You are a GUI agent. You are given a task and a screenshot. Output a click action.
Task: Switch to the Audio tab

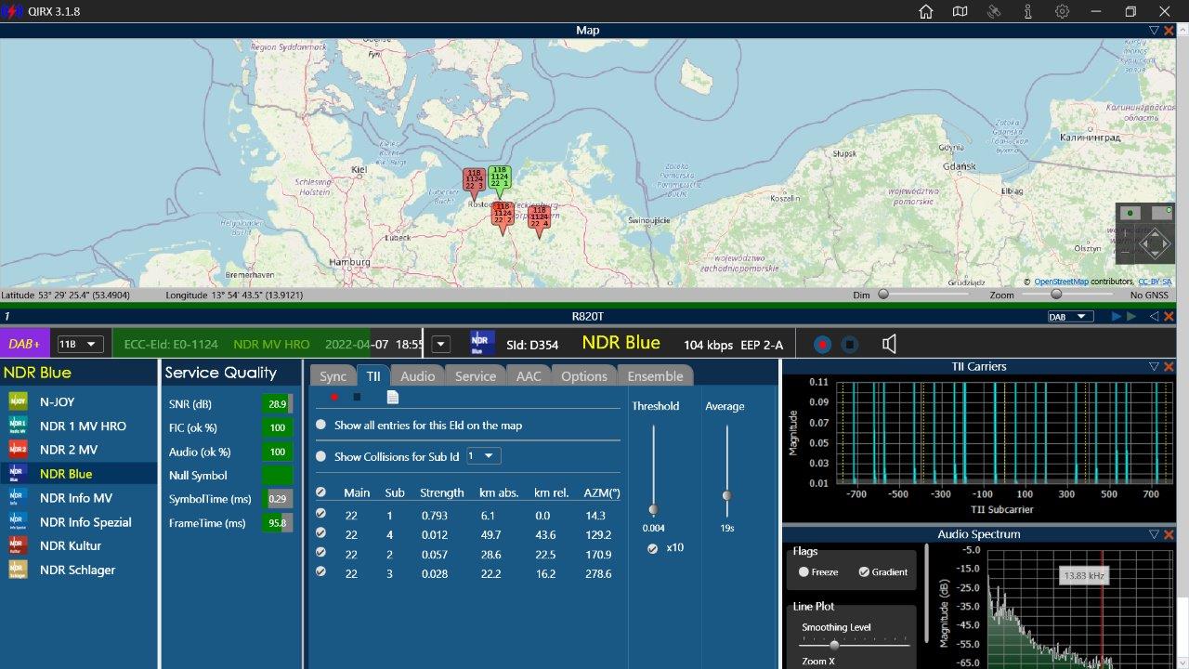click(x=417, y=376)
